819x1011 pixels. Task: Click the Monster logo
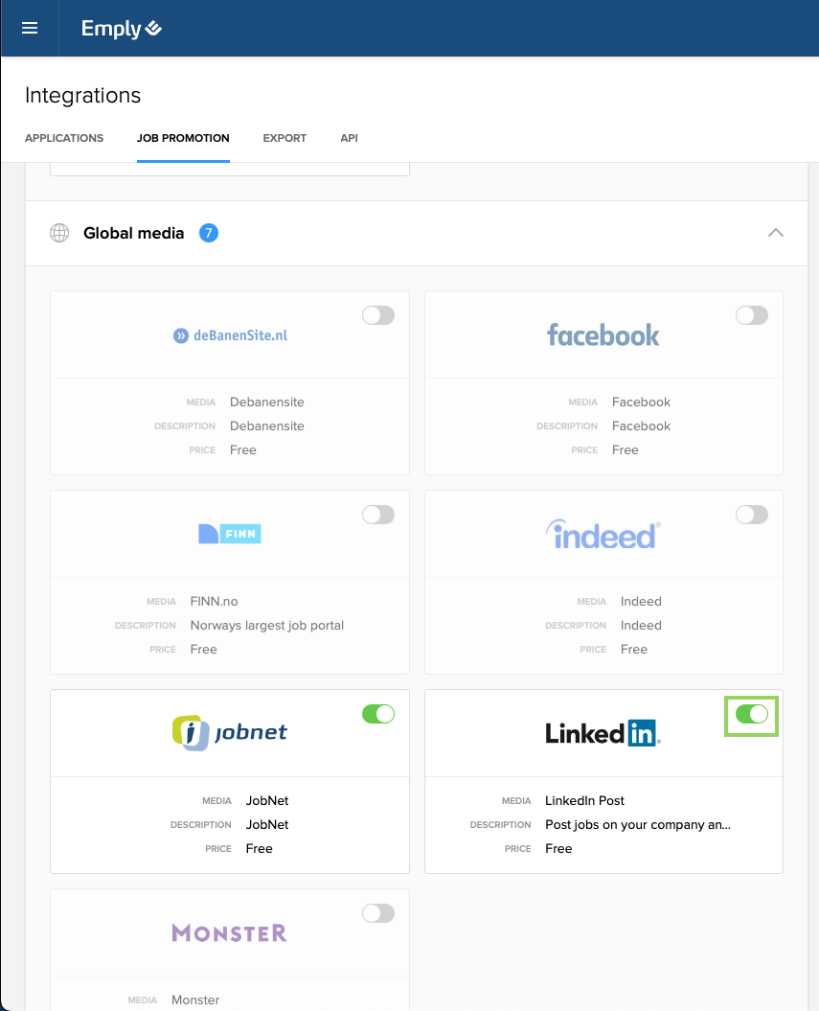coord(229,931)
